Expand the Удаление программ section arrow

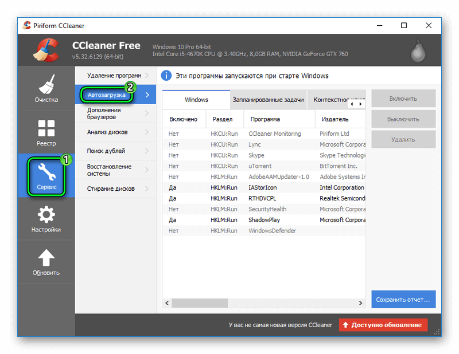pyautogui.click(x=147, y=76)
